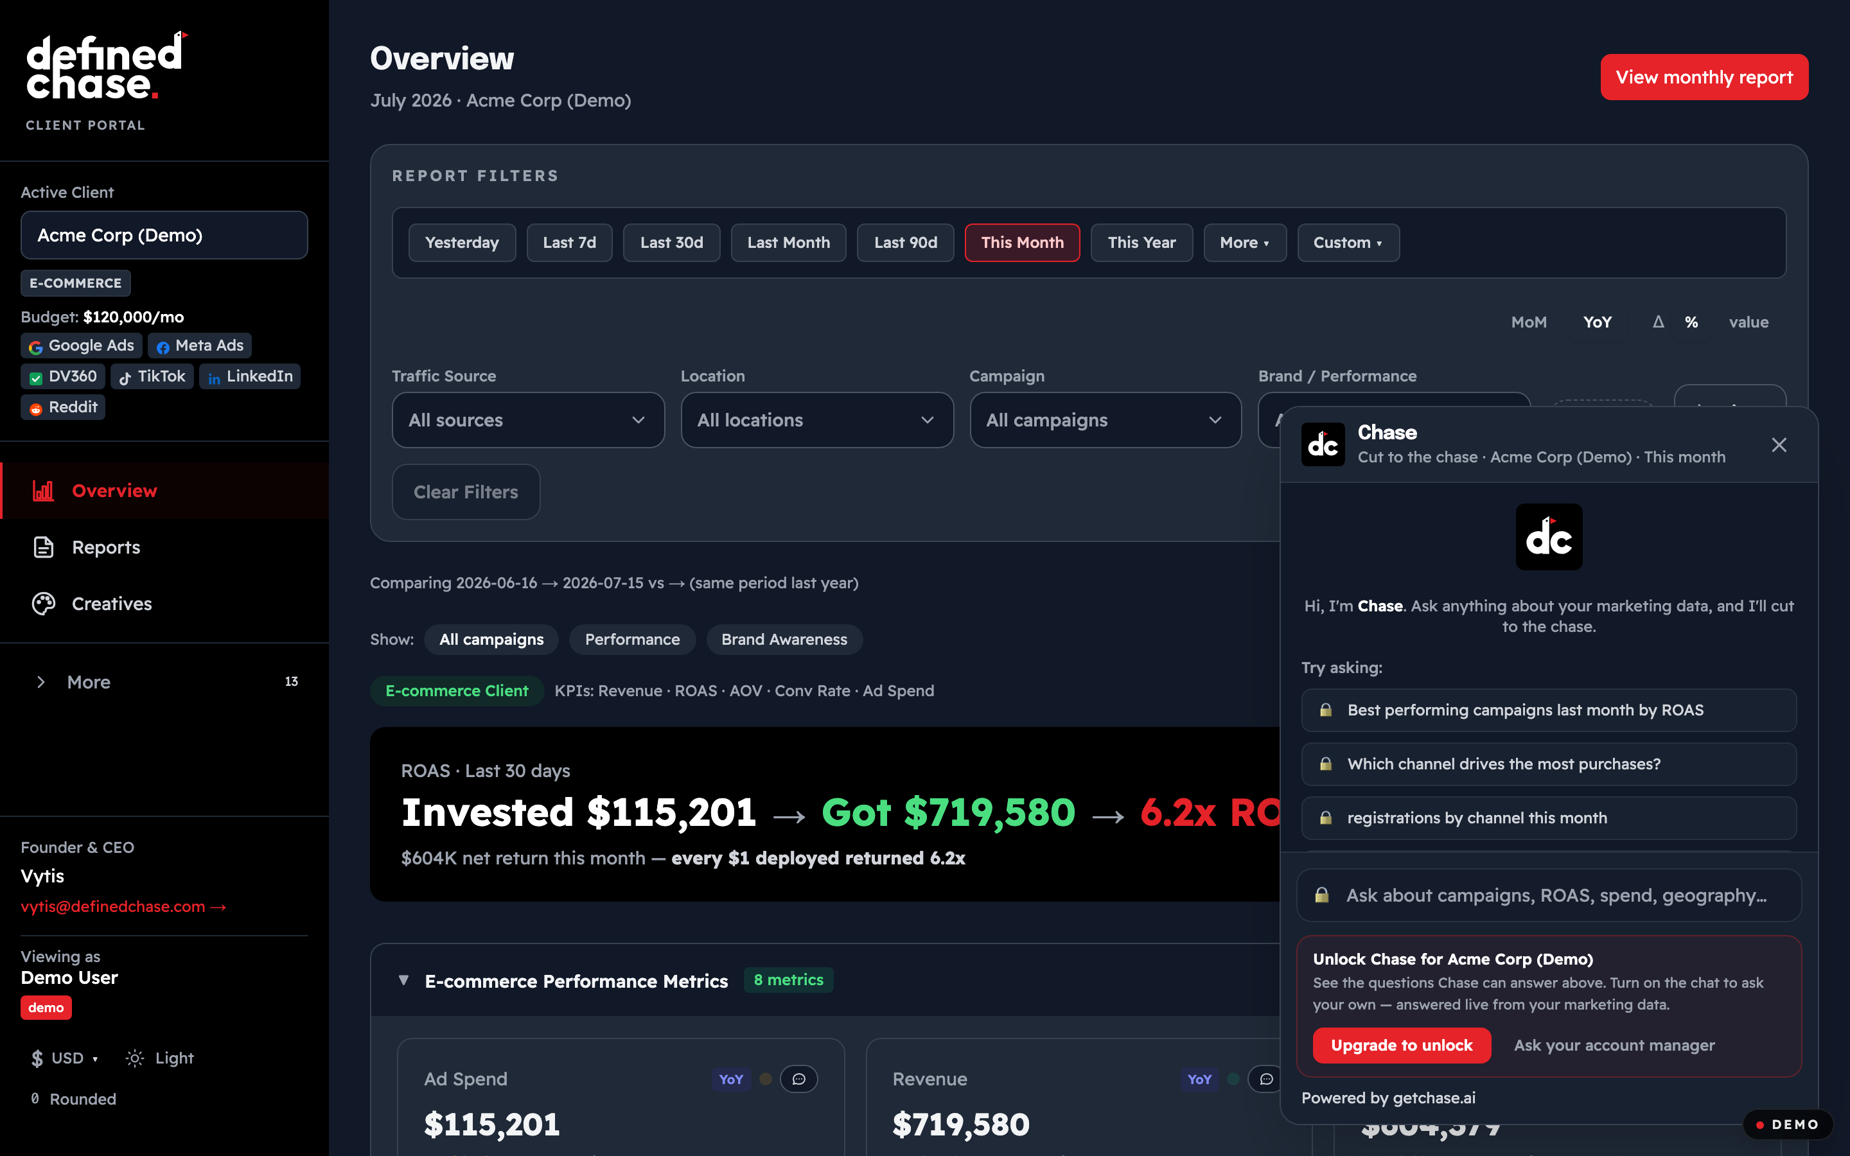Screen dimensions: 1850x1156
Task: Open the comment icon on Ad Spend card
Action: click(x=799, y=1079)
